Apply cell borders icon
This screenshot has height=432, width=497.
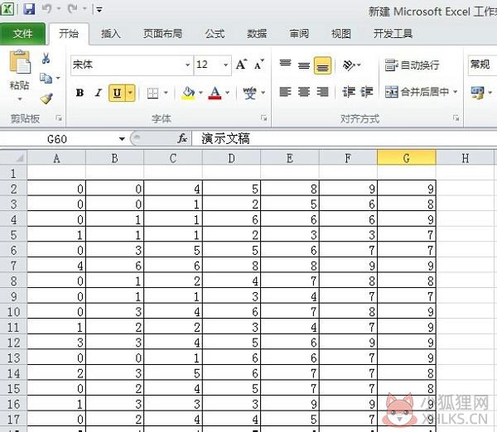pyautogui.click(x=152, y=93)
